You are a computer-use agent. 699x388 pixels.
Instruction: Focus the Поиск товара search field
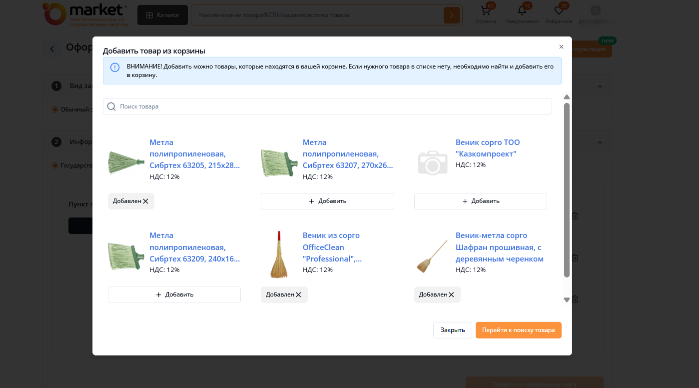(x=327, y=106)
